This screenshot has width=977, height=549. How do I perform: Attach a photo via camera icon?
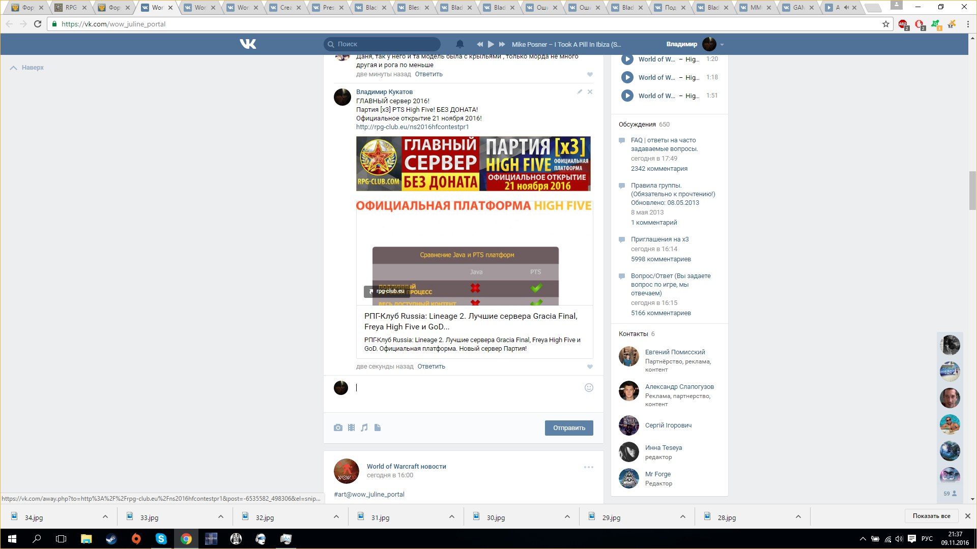338,428
